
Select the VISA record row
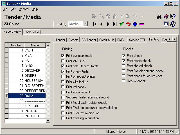coord(27,55)
